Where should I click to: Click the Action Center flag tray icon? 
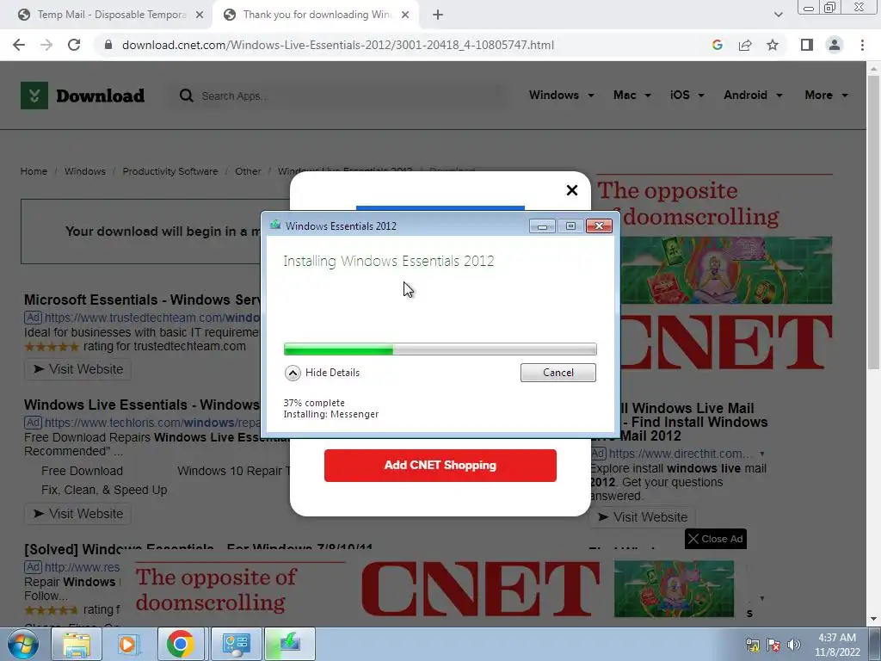click(x=773, y=645)
